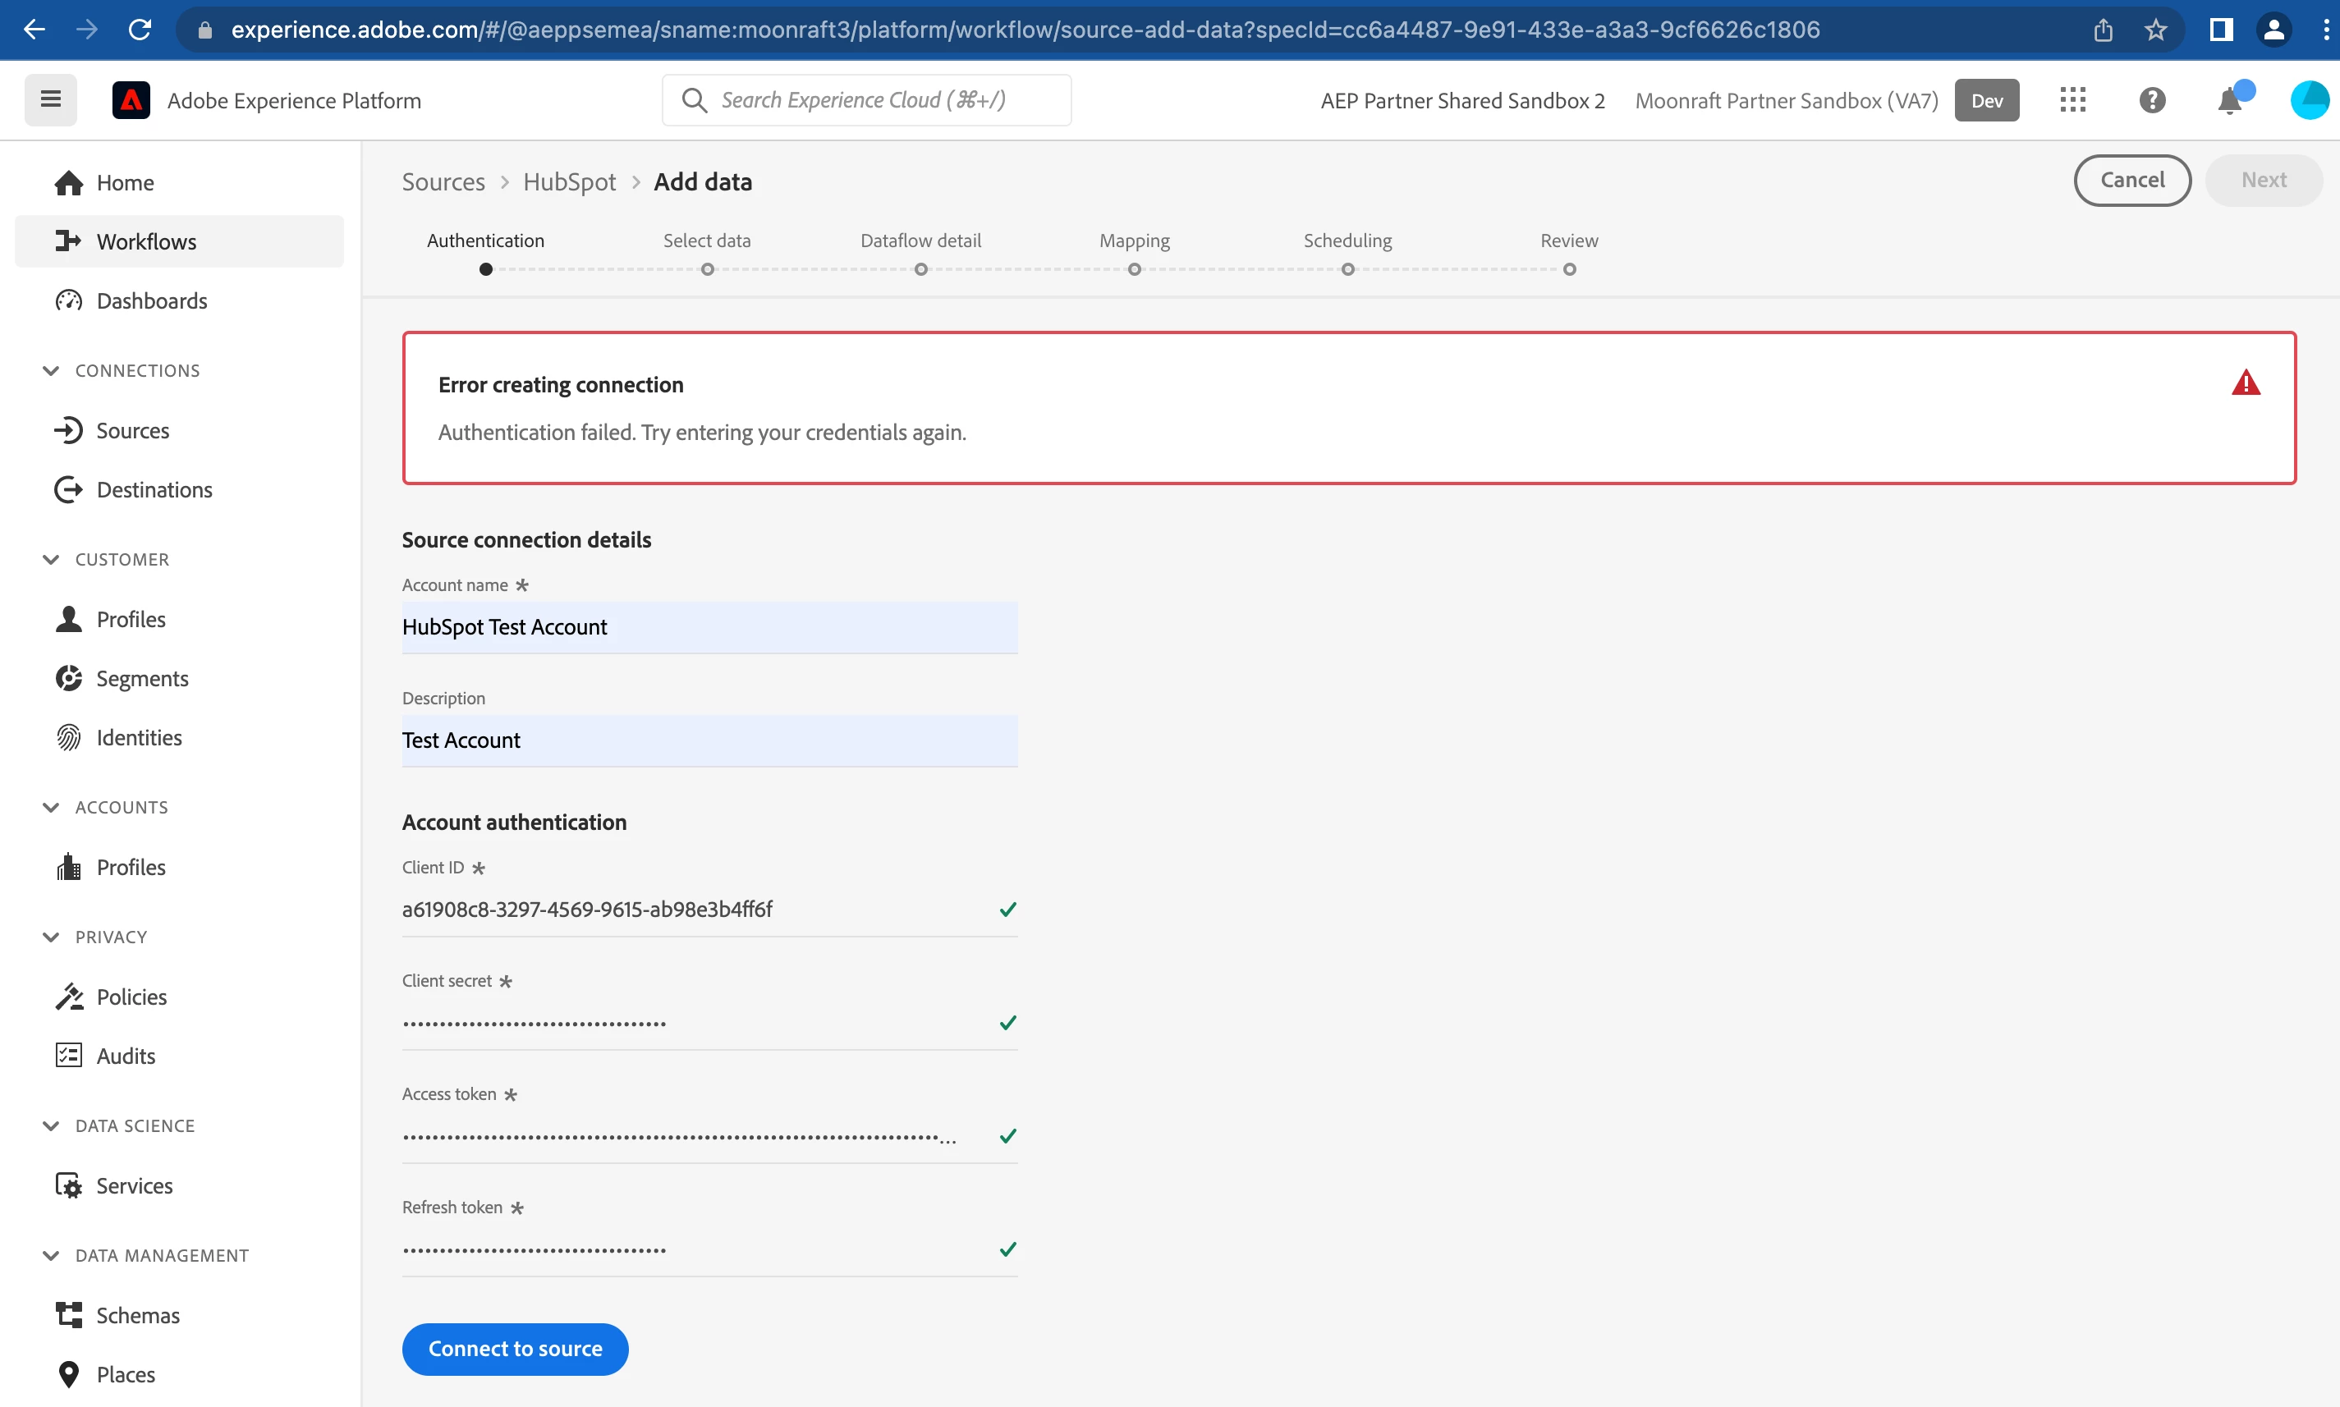Screen dimensions: 2340x1407
Task: Open Segments in the sidebar
Action: point(142,679)
